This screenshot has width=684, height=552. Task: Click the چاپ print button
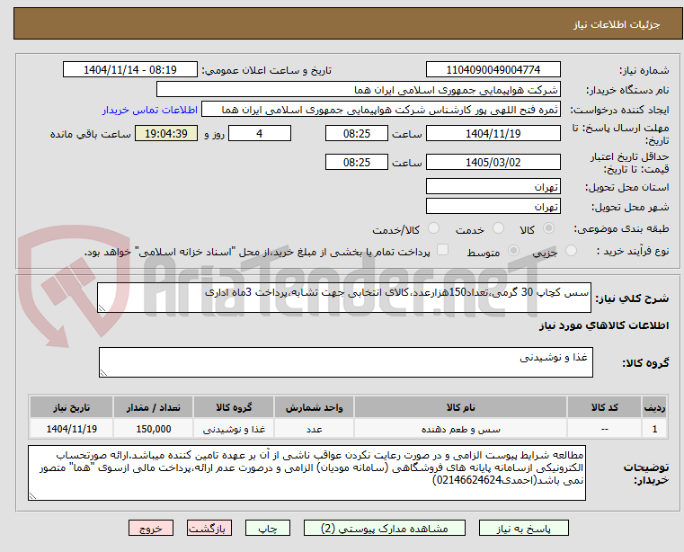(x=268, y=529)
